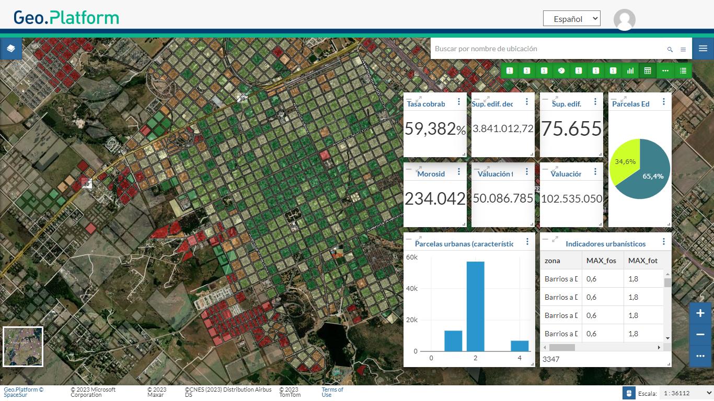This screenshot has width=714, height=401.
Task: Minimize the Tasa cobrab widget
Action: tap(409, 99)
